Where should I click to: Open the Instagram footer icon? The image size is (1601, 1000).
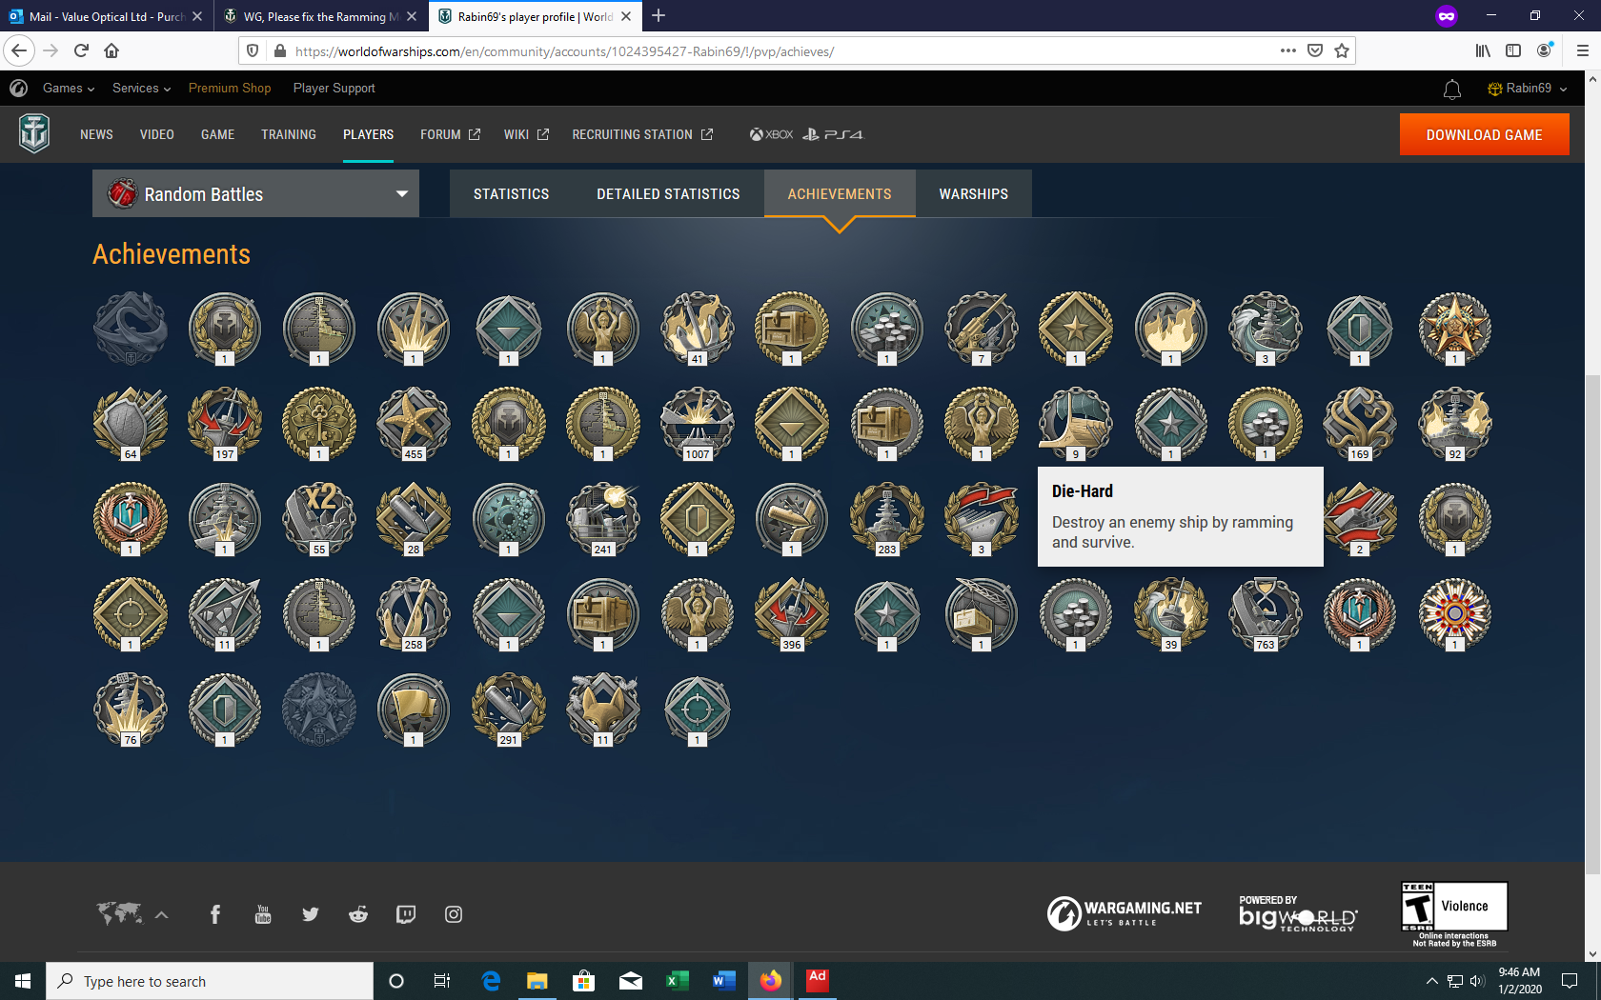coord(454,914)
